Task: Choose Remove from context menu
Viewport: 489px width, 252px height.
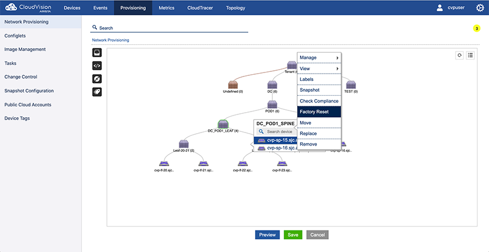Action: [x=319, y=144]
